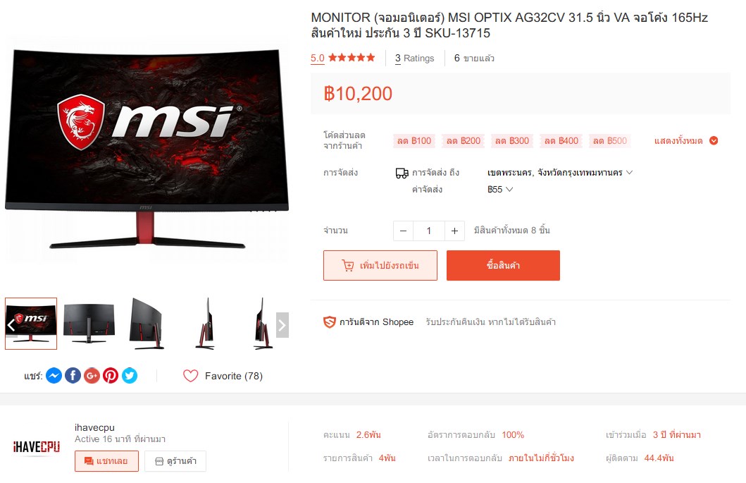Screen dimensions: 746x483
Task: Share product via Messenger icon
Action: [x=54, y=376]
